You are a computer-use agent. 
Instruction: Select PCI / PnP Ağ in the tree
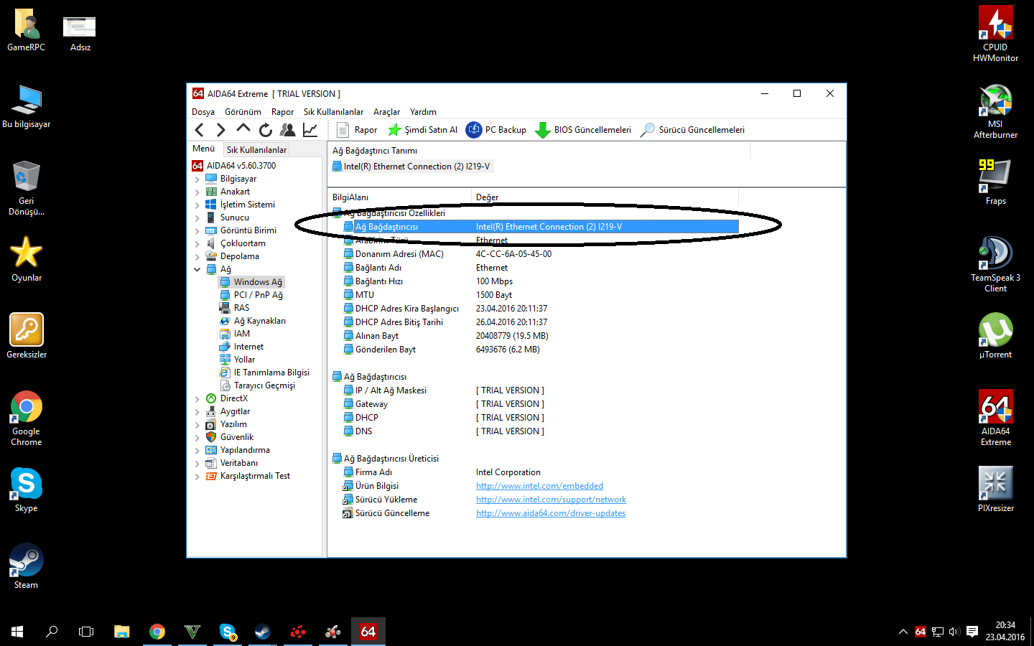pos(258,295)
